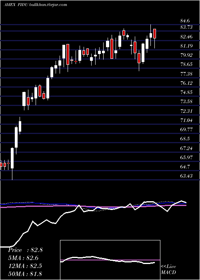Click the 68.5 price axis label

[185, 139]
